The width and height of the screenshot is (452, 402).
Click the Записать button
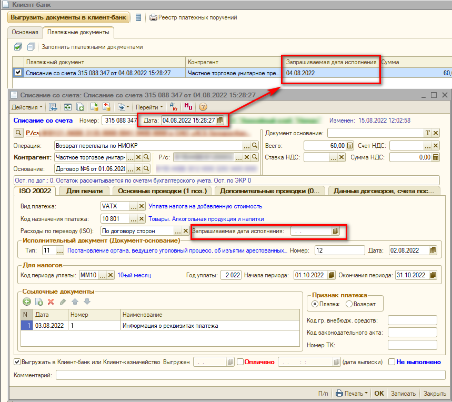pyautogui.click(x=404, y=394)
